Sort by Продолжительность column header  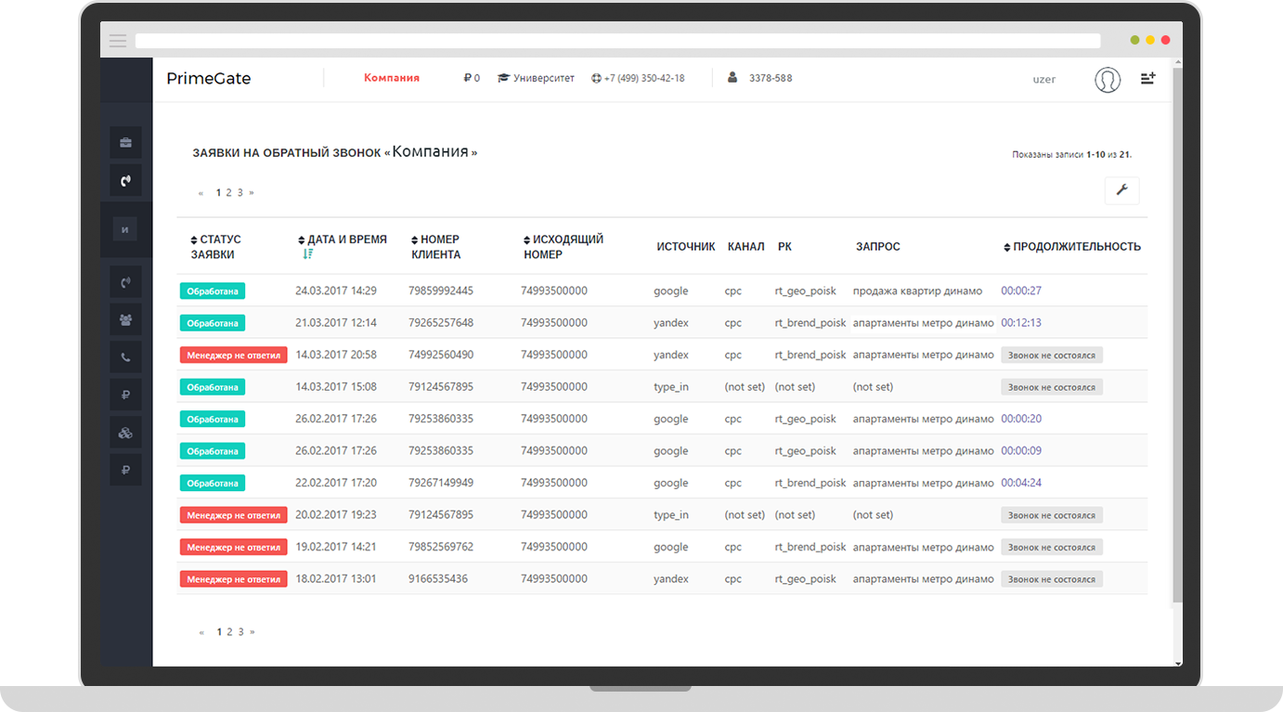1075,247
